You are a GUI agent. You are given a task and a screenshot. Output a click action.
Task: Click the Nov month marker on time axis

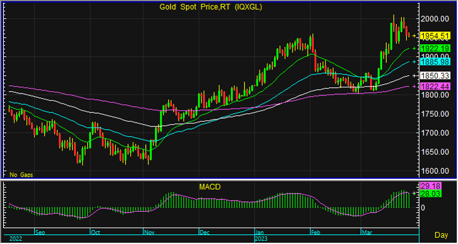point(149,233)
